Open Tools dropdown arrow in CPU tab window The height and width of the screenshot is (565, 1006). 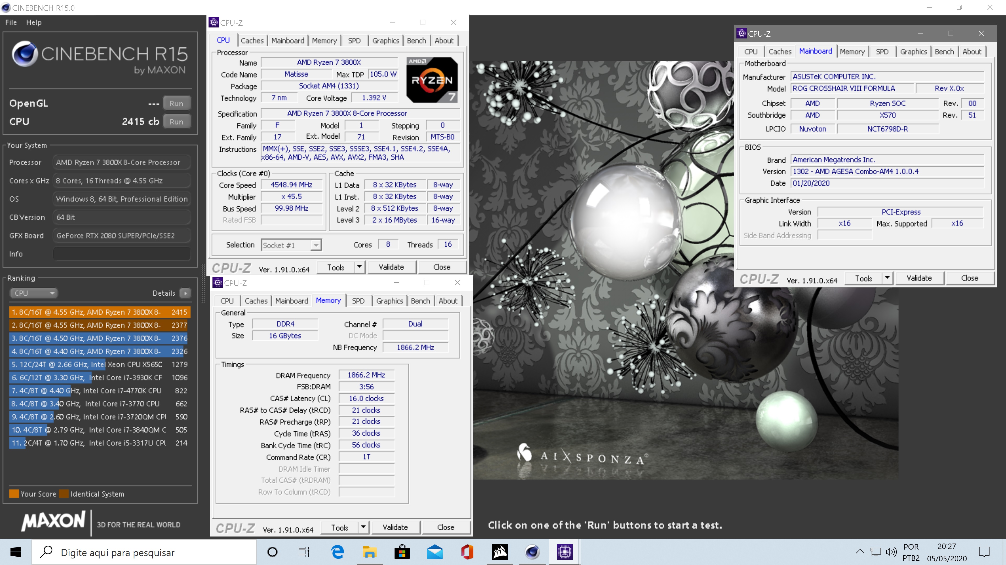pyautogui.click(x=359, y=267)
